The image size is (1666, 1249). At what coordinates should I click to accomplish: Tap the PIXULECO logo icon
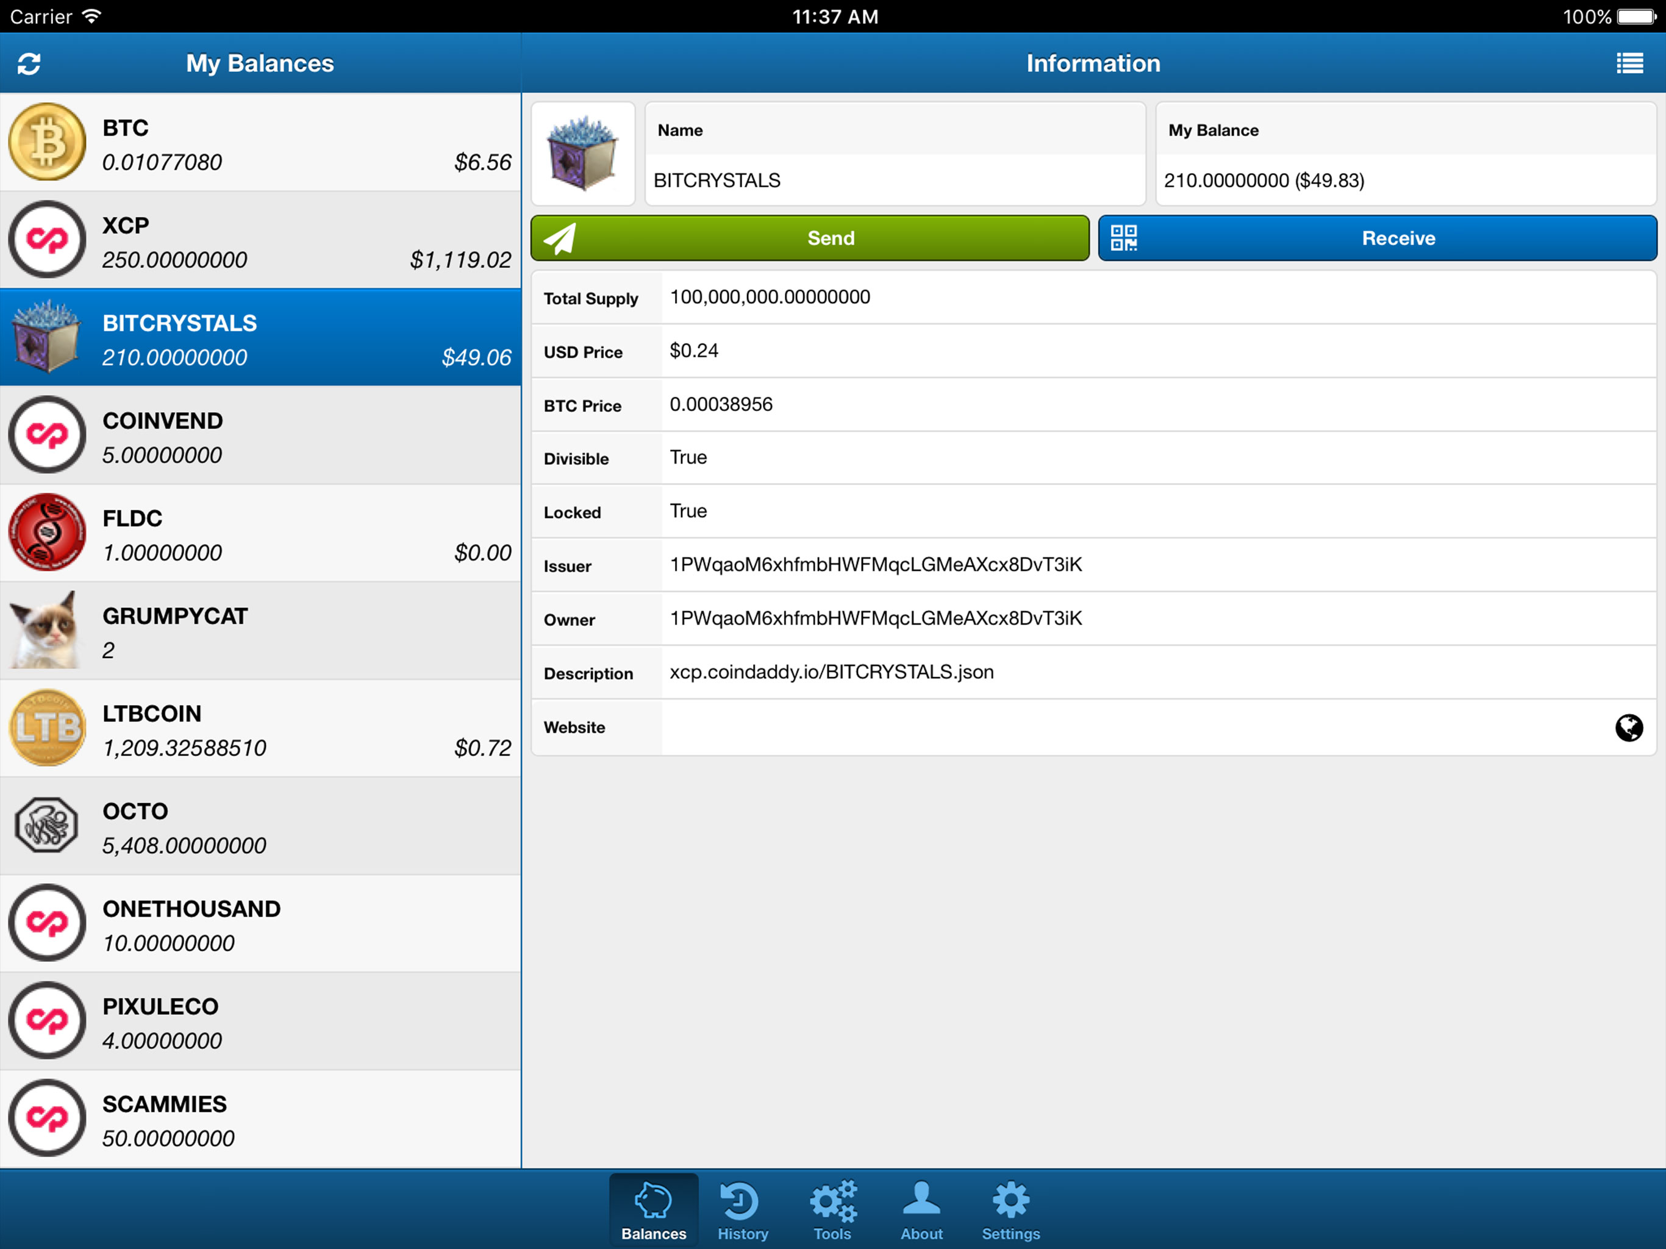(x=48, y=1020)
